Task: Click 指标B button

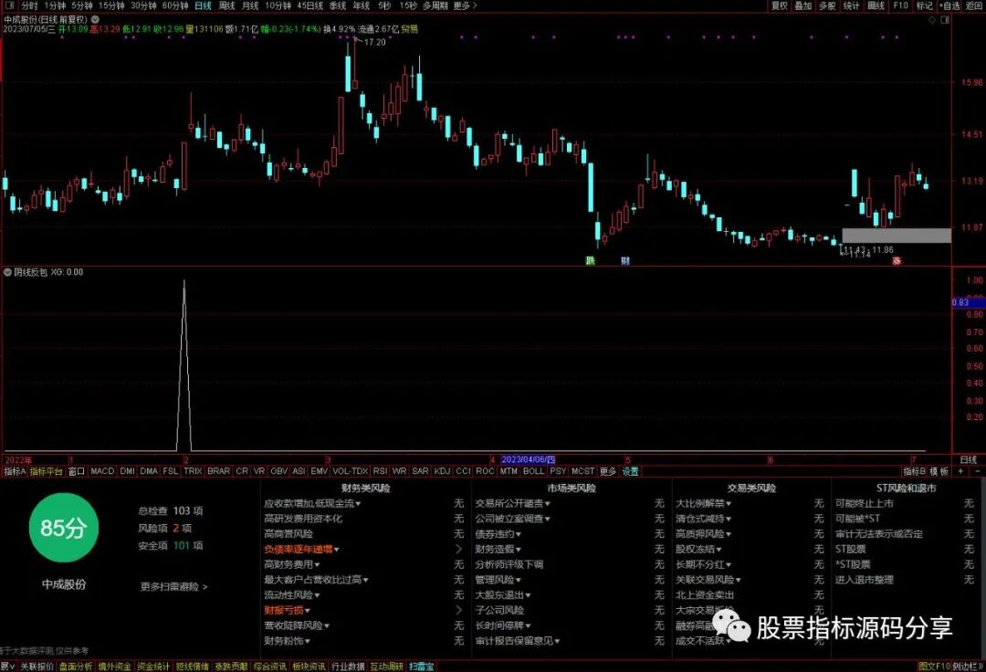Action: (x=914, y=471)
